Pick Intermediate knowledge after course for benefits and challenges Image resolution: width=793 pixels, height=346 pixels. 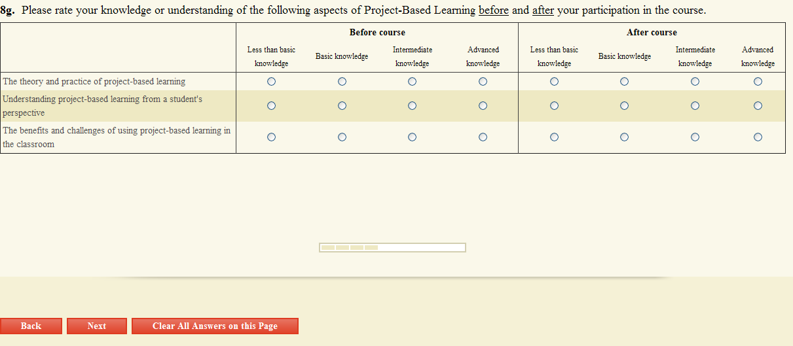coord(695,137)
